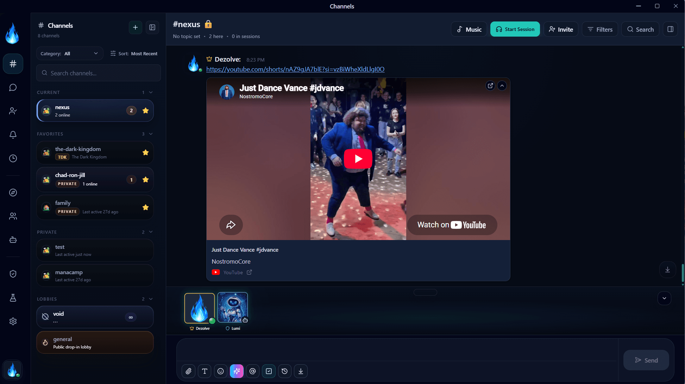
Task: Open the bot icon in sidebar
Action: click(x=13, y=240)
